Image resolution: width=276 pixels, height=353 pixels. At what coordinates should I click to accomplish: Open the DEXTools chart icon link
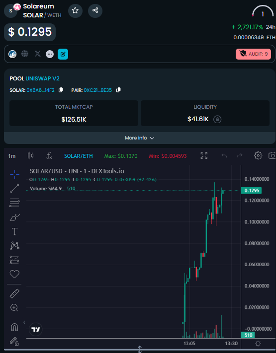pyautogui.click(x=12, y=54)
